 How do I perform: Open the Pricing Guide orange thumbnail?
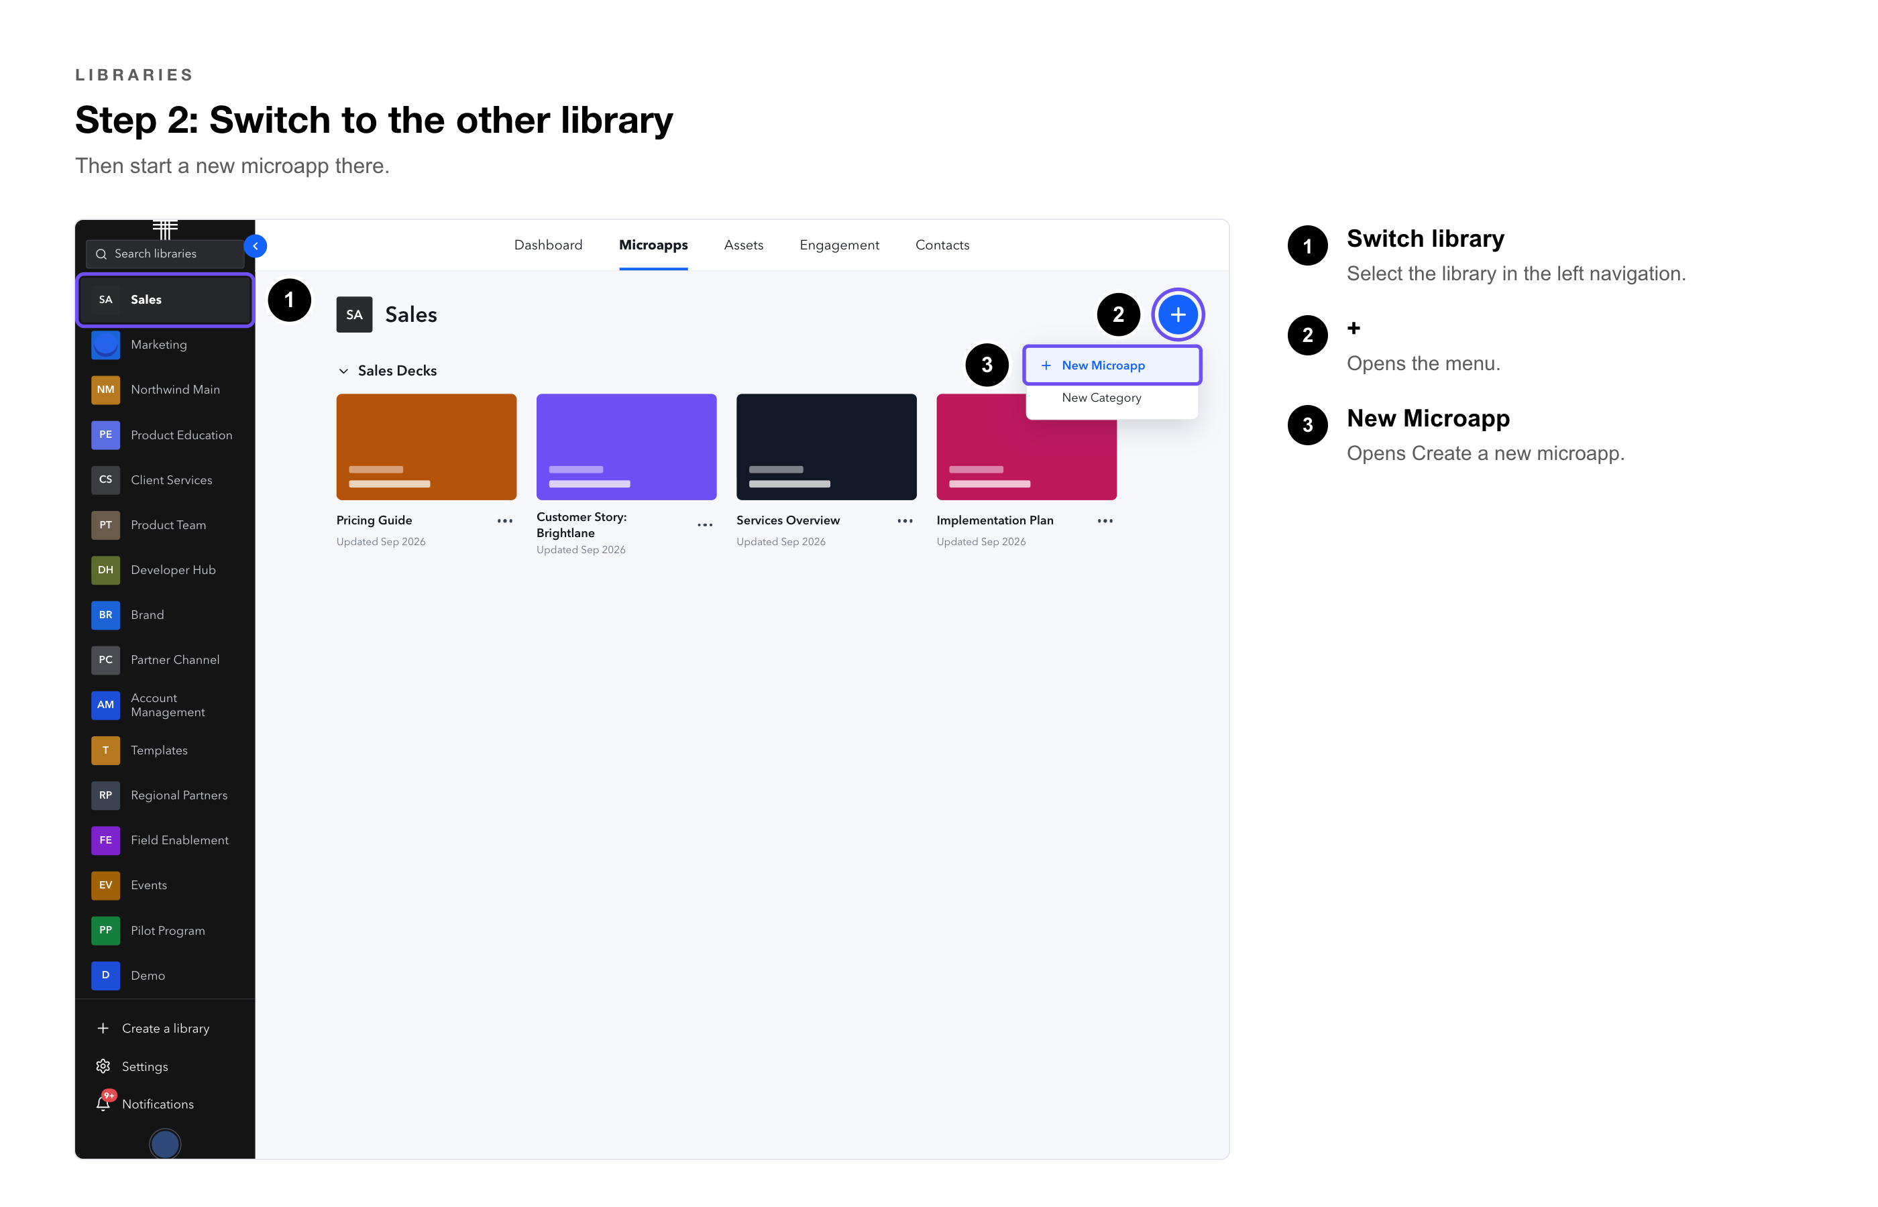(x=426, y=447)
